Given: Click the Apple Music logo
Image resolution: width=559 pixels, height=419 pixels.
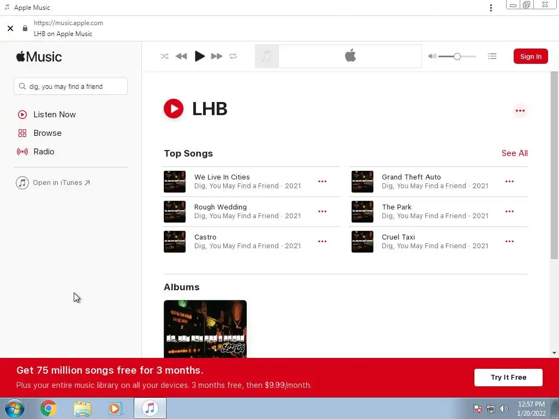Looking at the screenshot, I should point(39,57).
